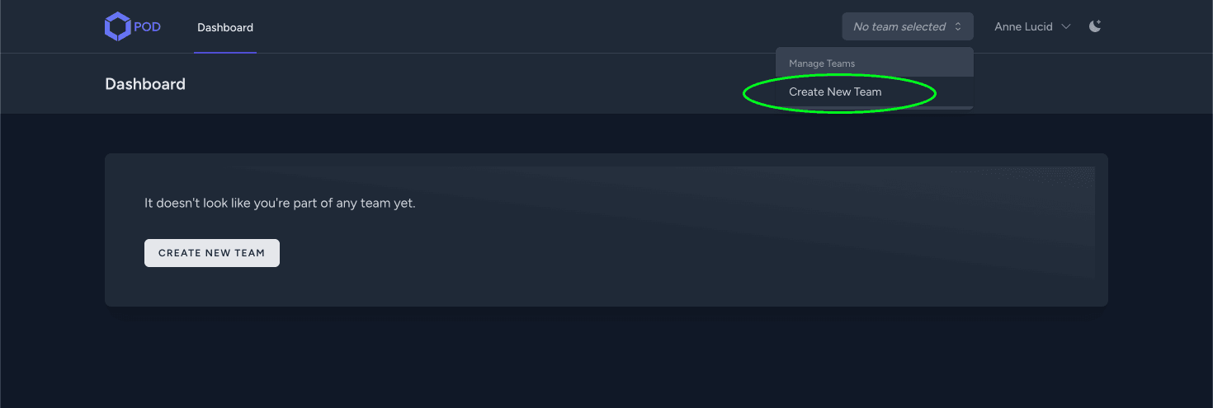The height and width of the screenshot is (408, 1213).
Task: Click the "Manage Teams" menu section header
Action: coord(822,63)
